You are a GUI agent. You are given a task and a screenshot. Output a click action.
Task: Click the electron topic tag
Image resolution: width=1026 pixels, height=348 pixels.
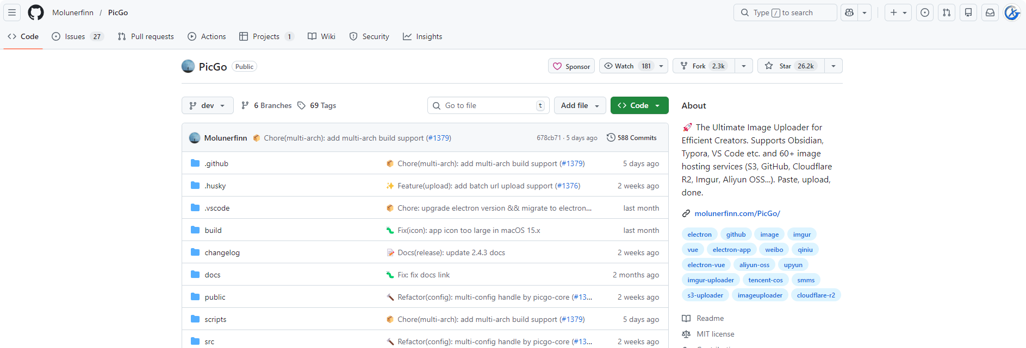(699, 235)
